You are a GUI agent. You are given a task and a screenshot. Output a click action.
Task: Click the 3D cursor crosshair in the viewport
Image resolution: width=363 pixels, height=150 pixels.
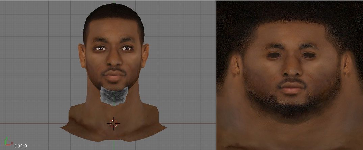113,123
